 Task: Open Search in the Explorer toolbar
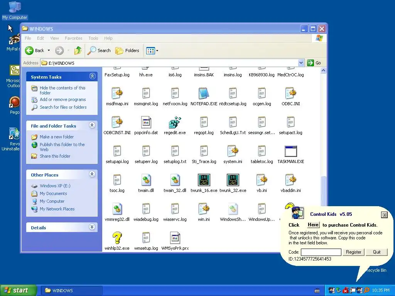(x=99, y=50)
